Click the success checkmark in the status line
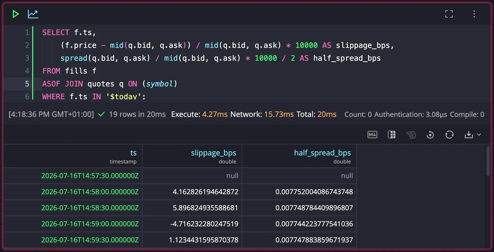Viewport: 494px width, 252px height. (102, 114)
